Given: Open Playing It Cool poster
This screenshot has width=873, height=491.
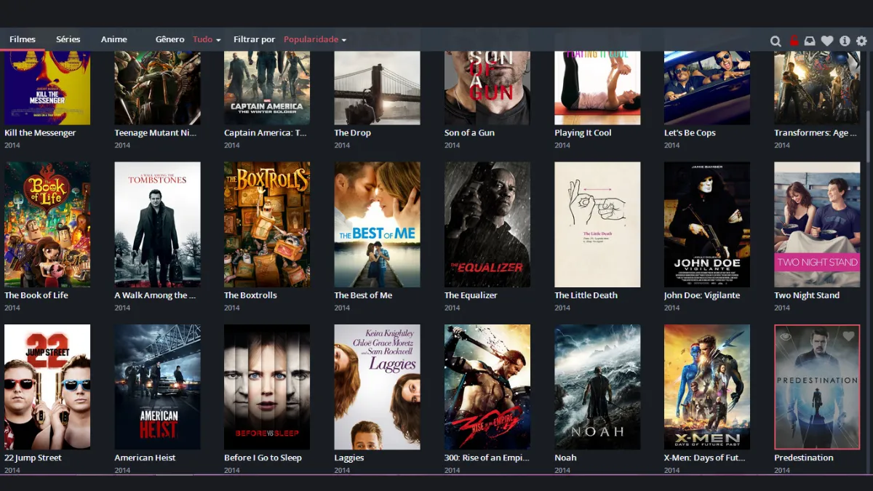Looking at the screenshot, I should click(x=597, y=87).
